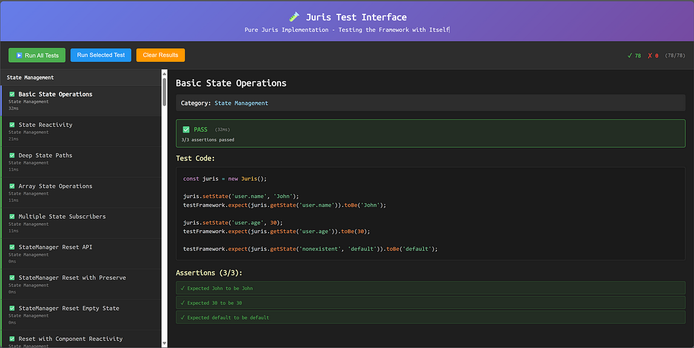Click the play icon in Run All Tests

click(19, 56)
